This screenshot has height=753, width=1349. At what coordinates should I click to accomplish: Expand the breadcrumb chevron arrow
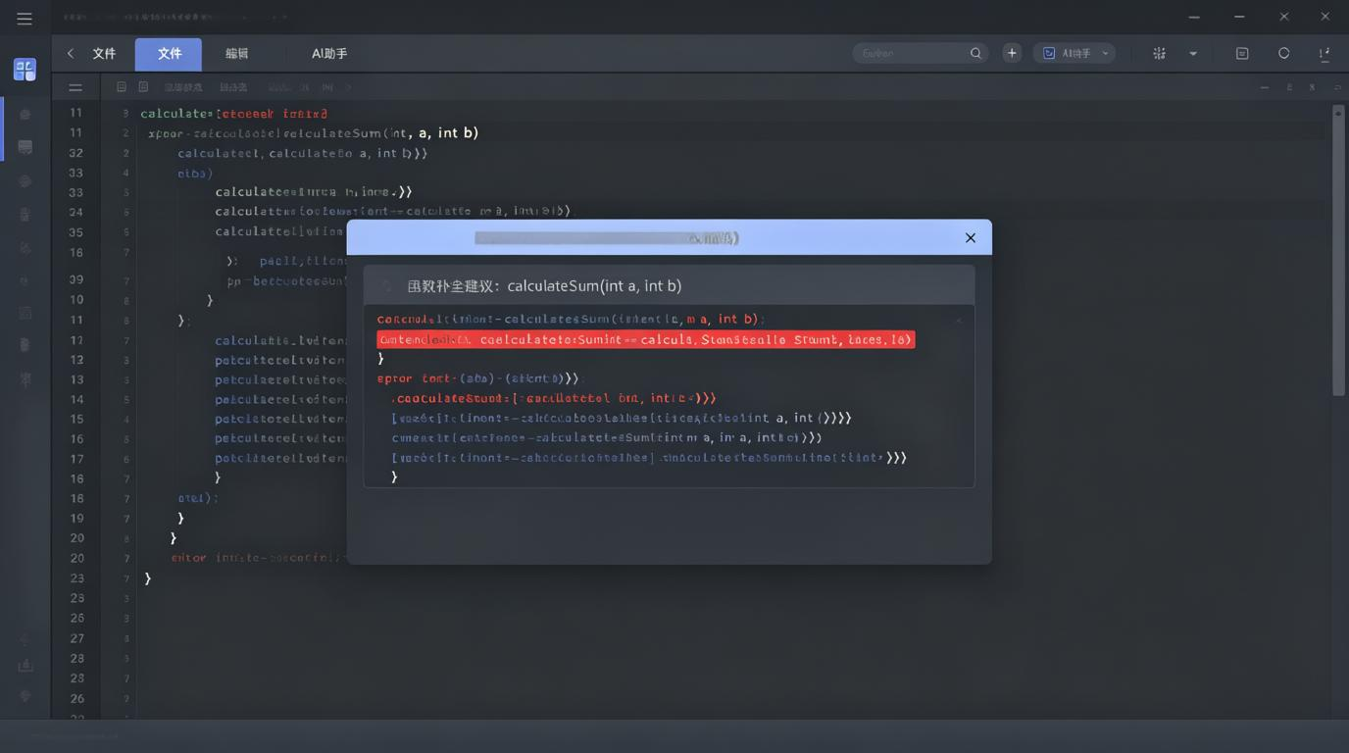[348, 87]
